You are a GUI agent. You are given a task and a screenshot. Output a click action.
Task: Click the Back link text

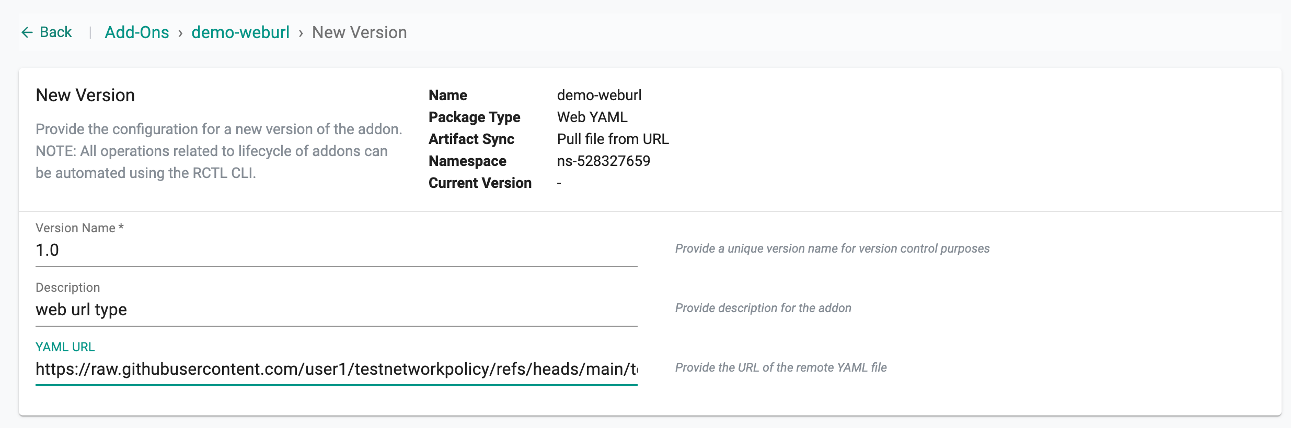(x=55, y=32)
